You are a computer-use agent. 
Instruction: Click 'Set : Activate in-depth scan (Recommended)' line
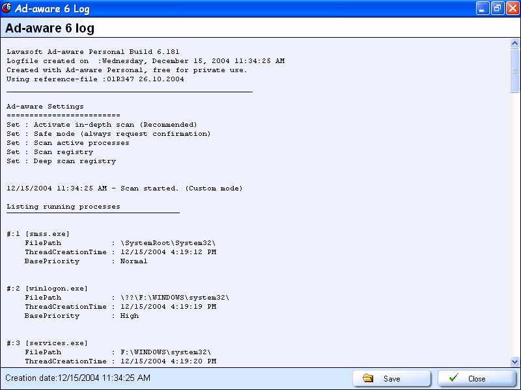point(102,125)
